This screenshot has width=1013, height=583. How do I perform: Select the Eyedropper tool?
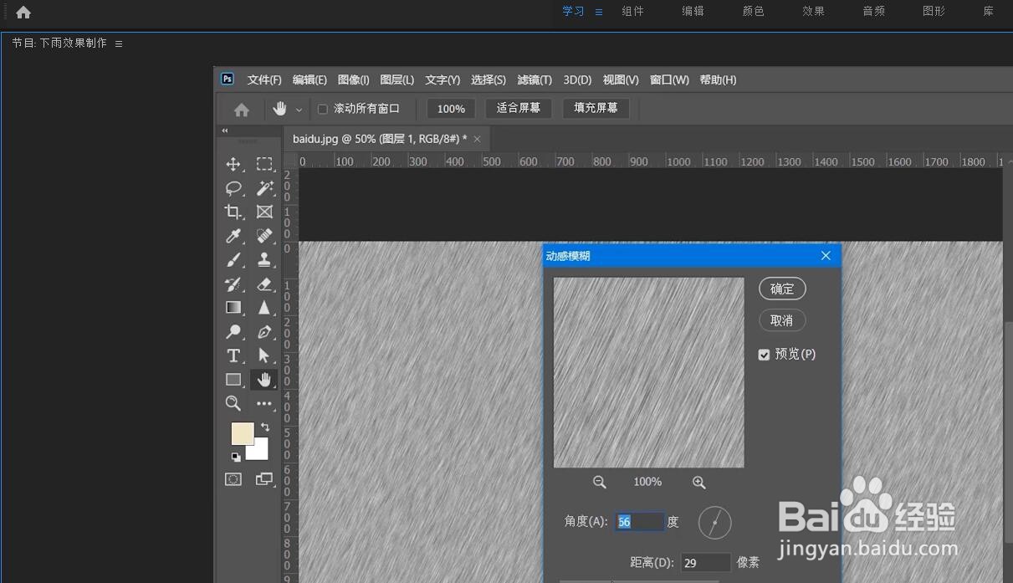point(233,236)
